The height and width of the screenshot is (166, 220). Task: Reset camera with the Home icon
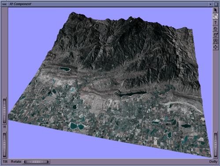point(216,29)
